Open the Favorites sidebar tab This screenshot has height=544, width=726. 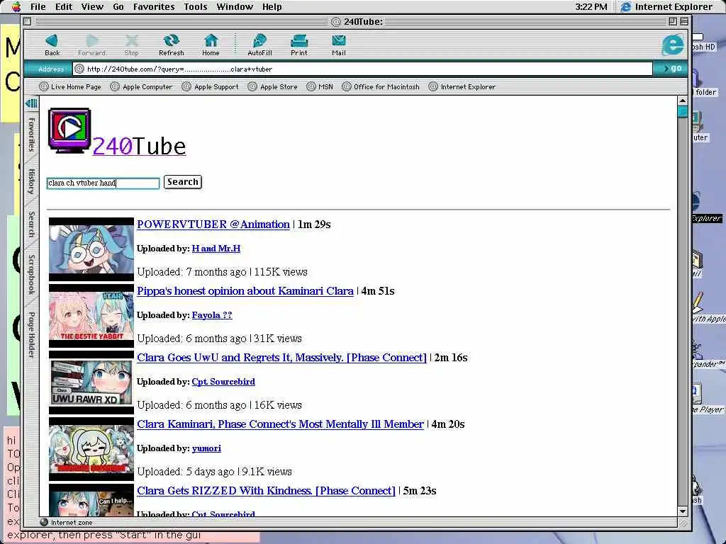pyautogui.click(x=31, y=134)
